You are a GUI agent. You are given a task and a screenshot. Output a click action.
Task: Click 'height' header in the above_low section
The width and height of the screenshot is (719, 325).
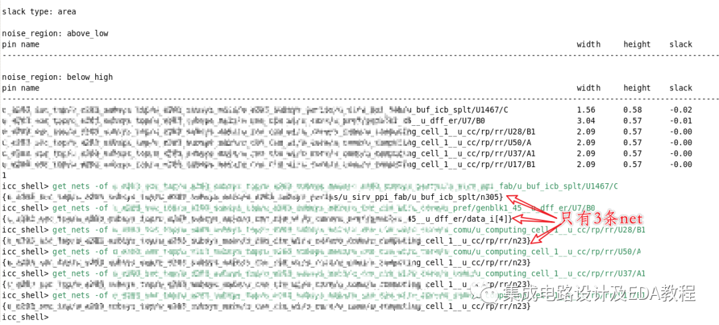coord(637,45)
